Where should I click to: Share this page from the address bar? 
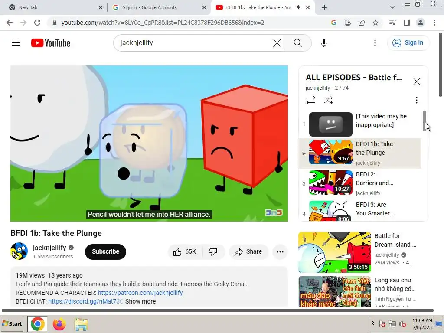[x=362, y=23]
